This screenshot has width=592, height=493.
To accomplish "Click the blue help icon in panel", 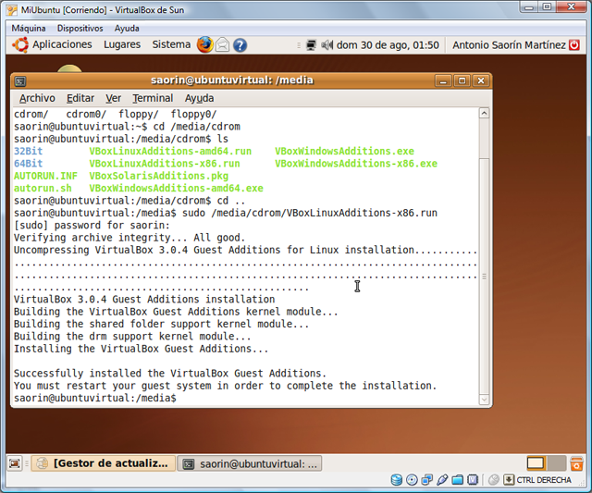I will click(240, 44).
